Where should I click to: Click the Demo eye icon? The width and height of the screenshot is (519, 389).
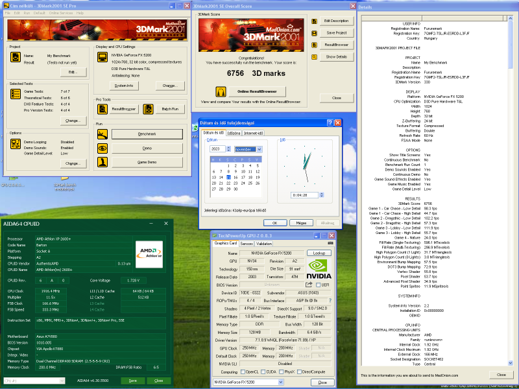(103, 148)
